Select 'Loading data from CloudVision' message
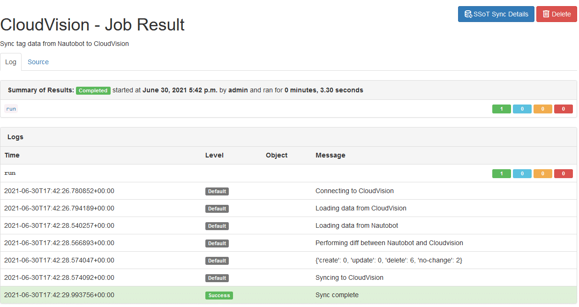 [361, 208]
